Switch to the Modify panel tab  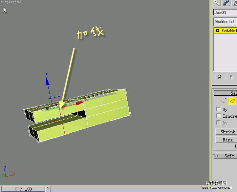(226, 3)
